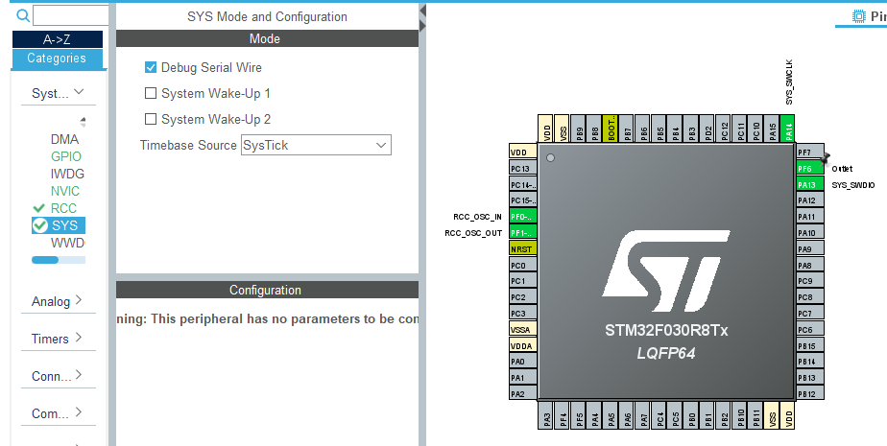Click the PA10 pin
Screen dimensions: 887x446
[809, 233]
